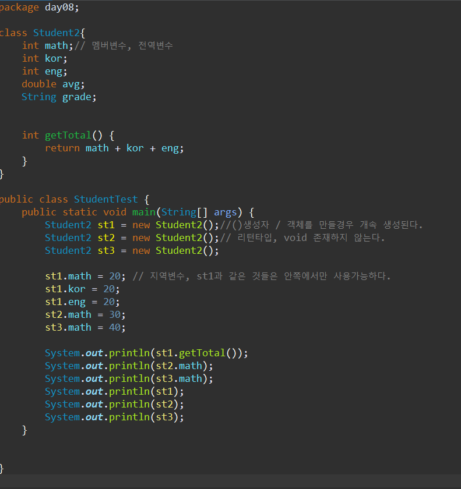Click the 'package day08;' line
Image resolution: width=461 pixels, height=489 pixels.
39,7
